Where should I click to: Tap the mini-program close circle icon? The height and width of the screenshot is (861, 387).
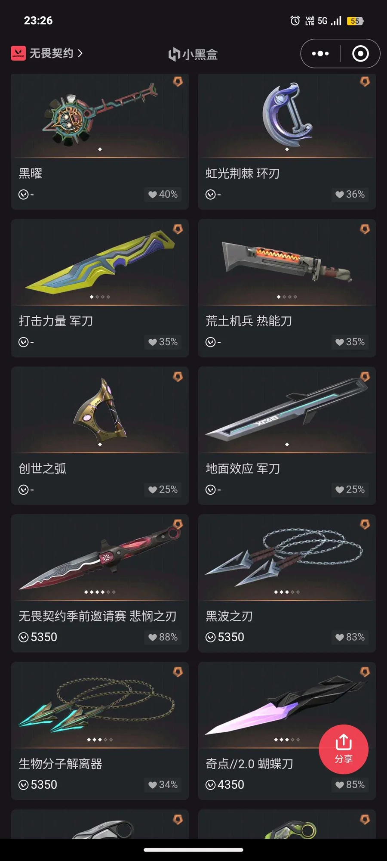click(x=360, y=54)
